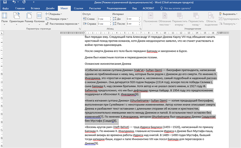This screenshot has height=148, width=241.
Task: Click the Обтекание текстом button
Action: (165, 19)
